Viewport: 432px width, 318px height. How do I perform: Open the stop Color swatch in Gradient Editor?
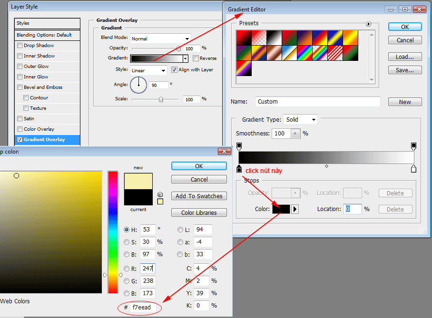pyautogui.click(x=281, y=209)
